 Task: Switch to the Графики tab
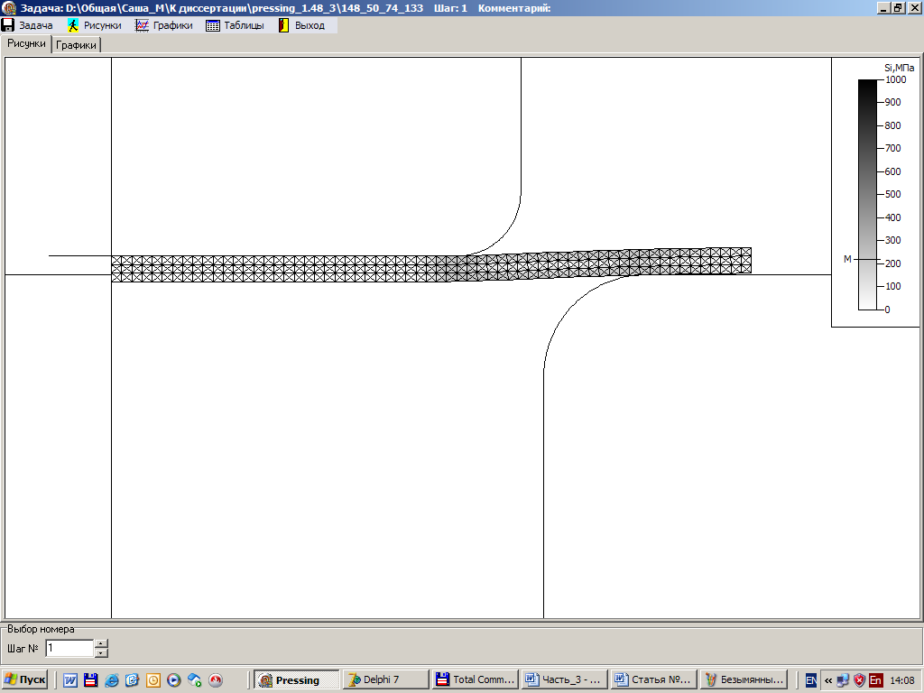(x=77, y=44)
